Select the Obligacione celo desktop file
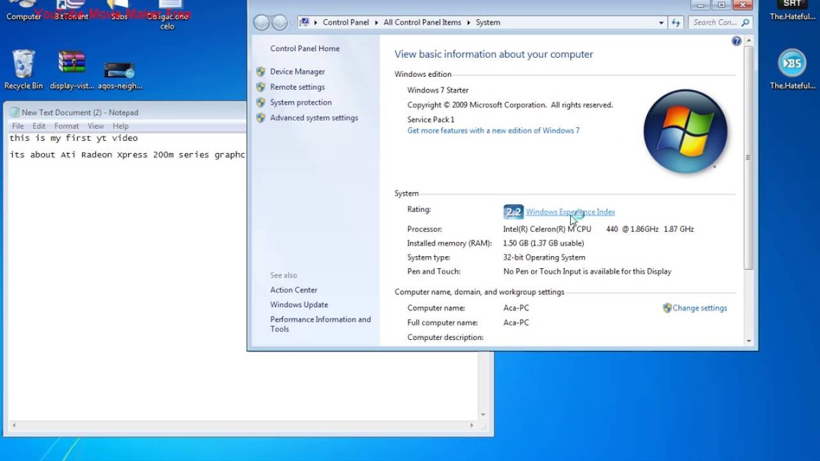Viewport: 820px width, 461px height. click(x=167, y=15)
